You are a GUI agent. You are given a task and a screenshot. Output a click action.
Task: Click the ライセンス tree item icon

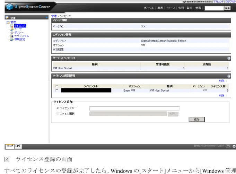(12, 26)
